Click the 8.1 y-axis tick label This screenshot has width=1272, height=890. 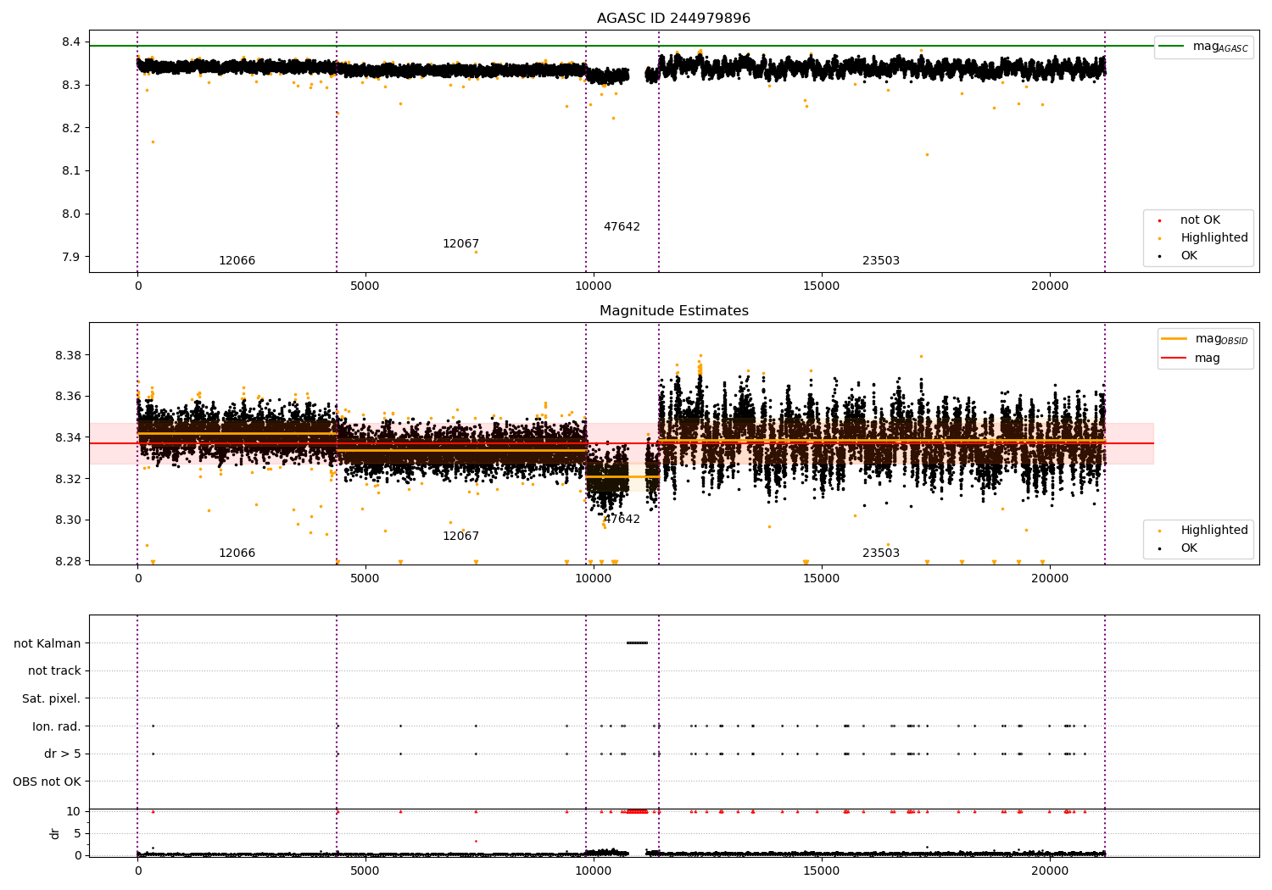click(71, 171)
